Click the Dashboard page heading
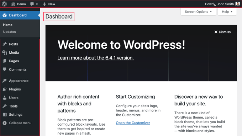Screen dimensions: 242x136 tap(59, 16)
